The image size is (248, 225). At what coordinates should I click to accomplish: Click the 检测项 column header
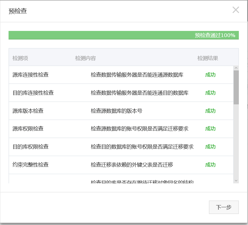tap(20, 58)
